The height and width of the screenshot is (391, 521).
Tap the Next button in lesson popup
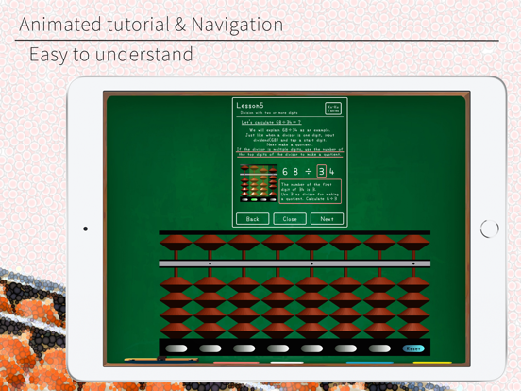coord(327,219)
